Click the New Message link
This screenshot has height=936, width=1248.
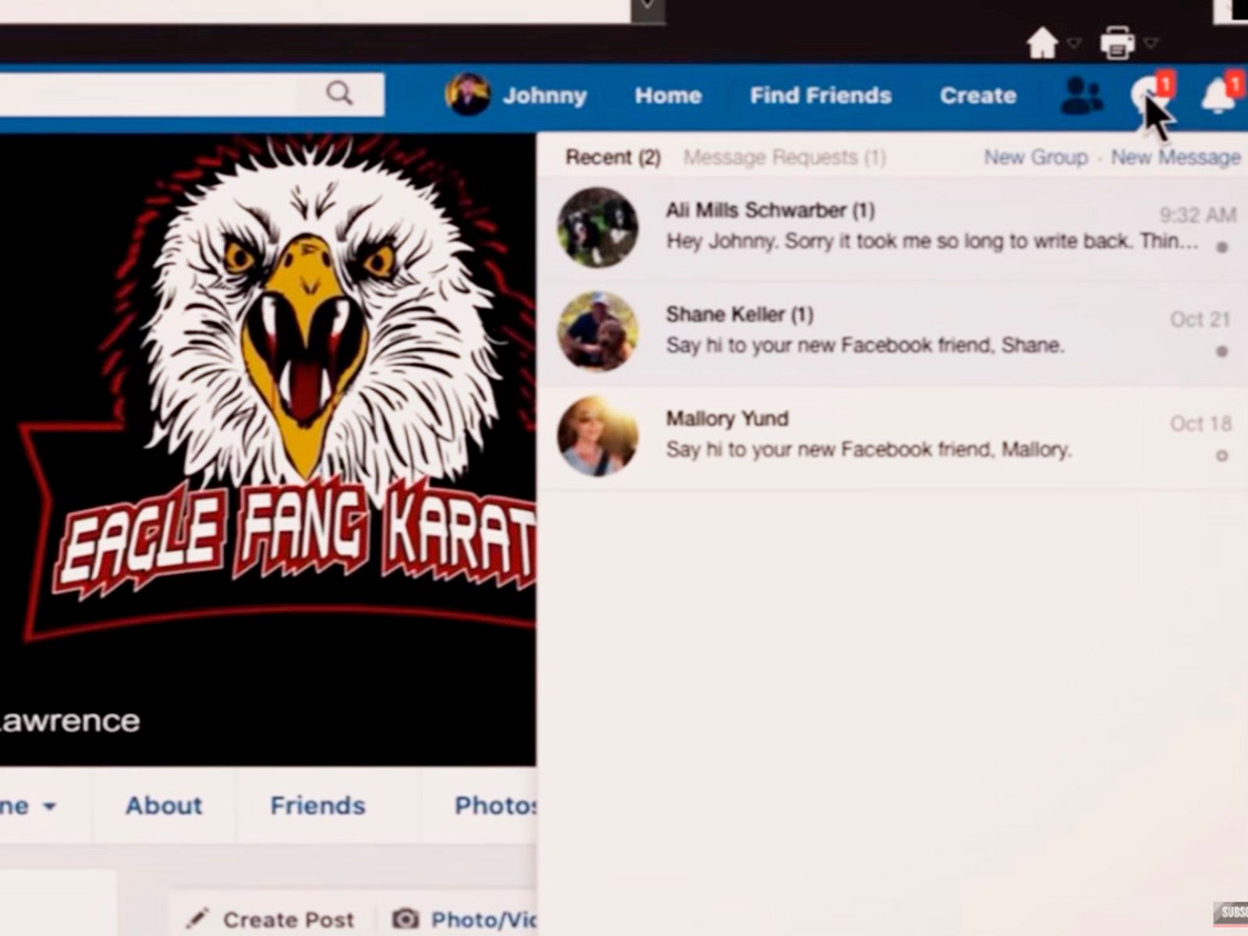[1175, 158]
